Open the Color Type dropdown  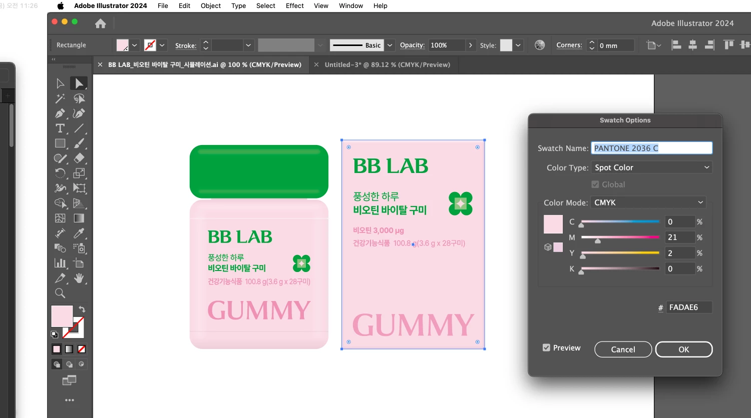[x=652, y=167]
